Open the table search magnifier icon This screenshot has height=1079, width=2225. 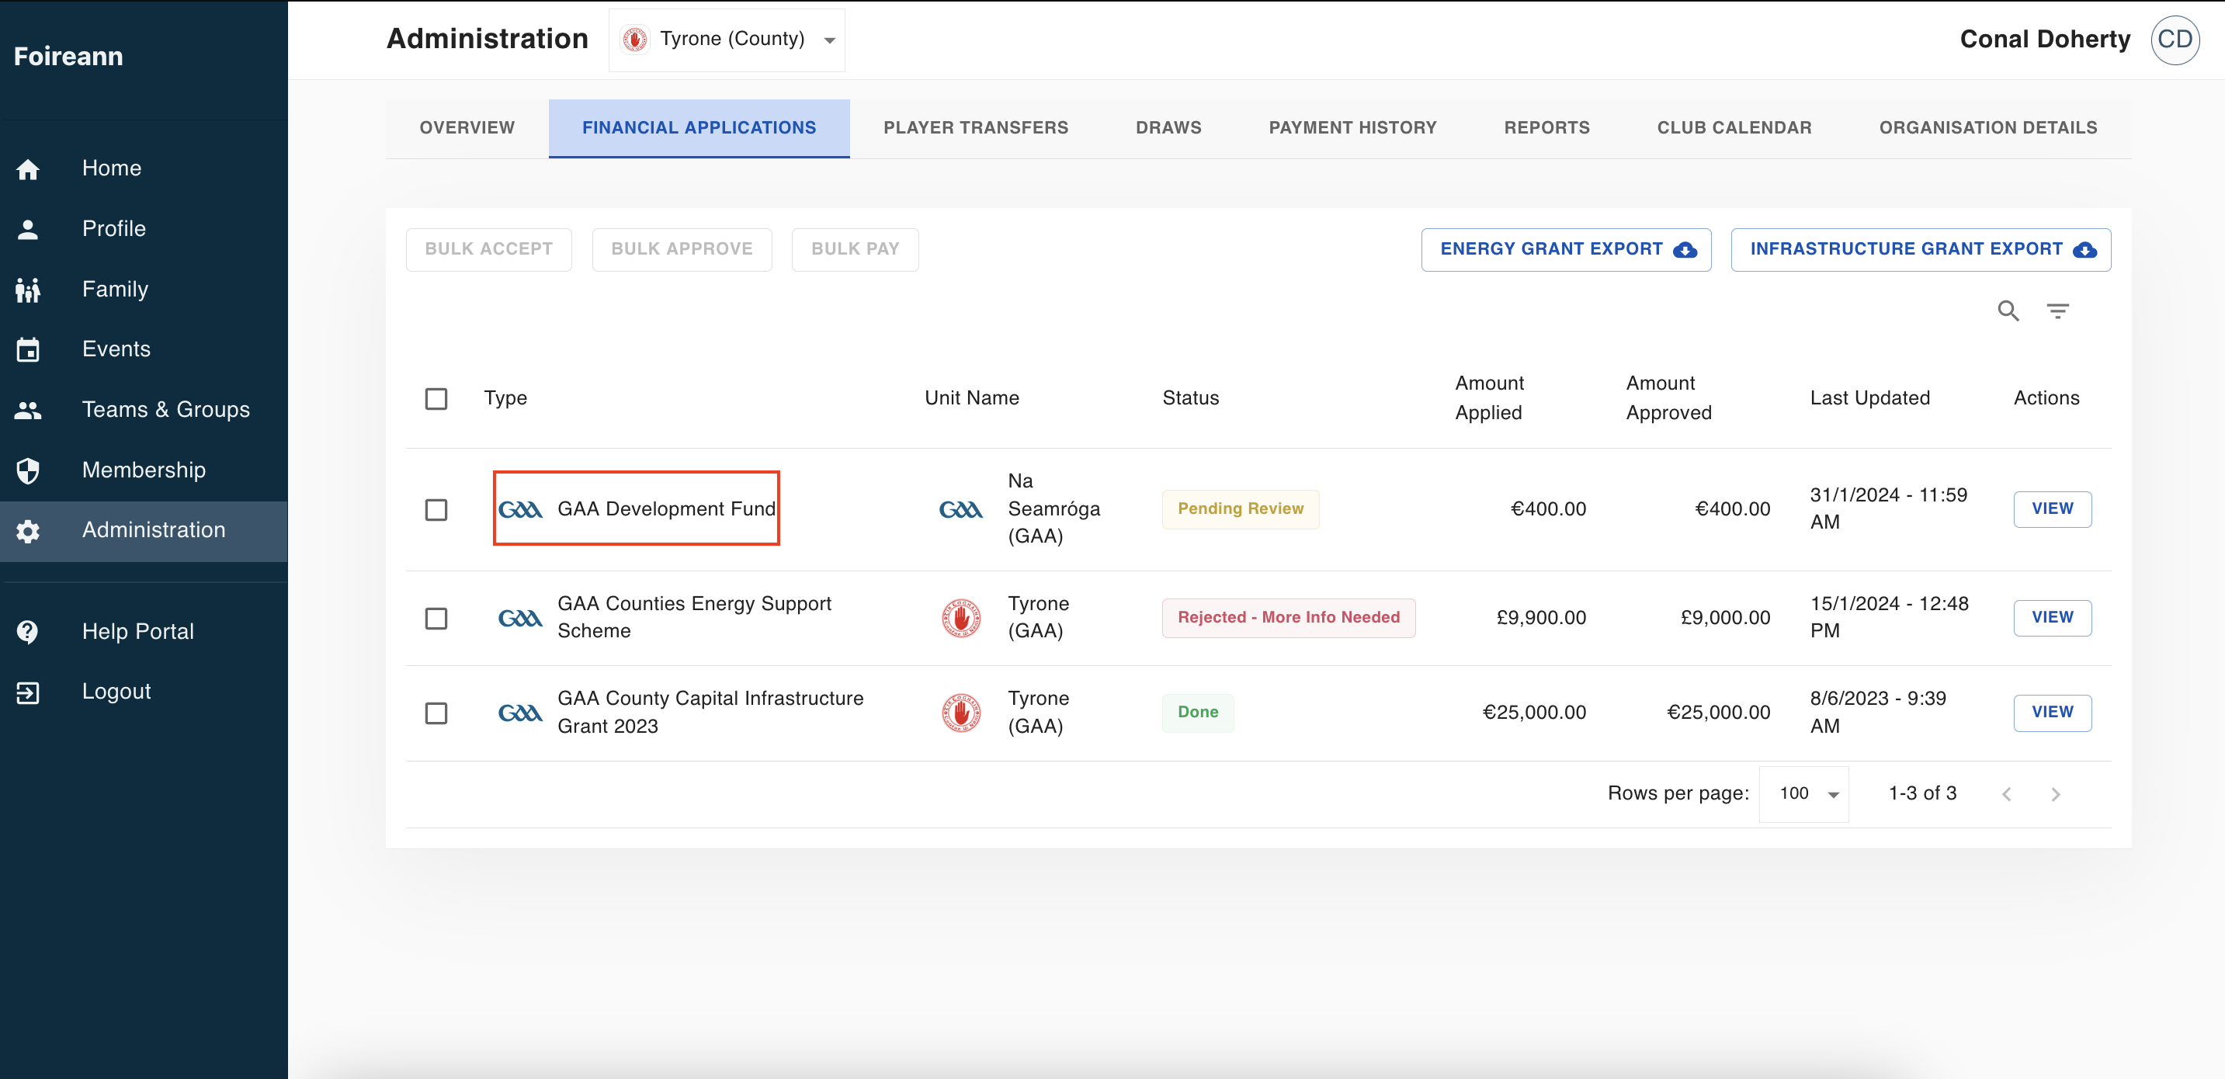point(2008,311)
